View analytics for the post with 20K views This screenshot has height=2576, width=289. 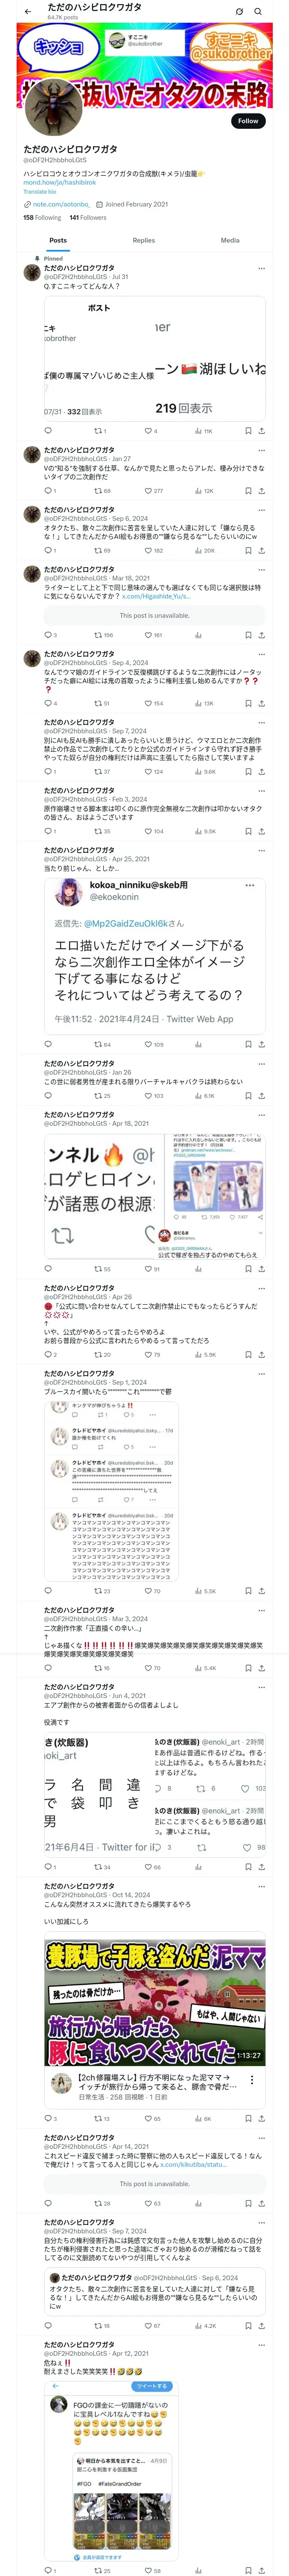[204, 550]
